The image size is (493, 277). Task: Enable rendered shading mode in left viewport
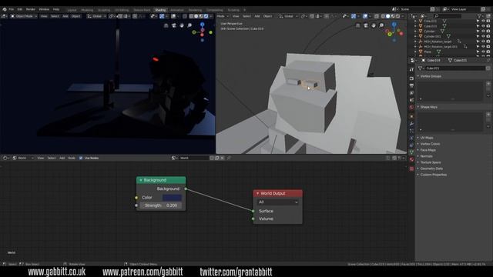coord(206,16)
